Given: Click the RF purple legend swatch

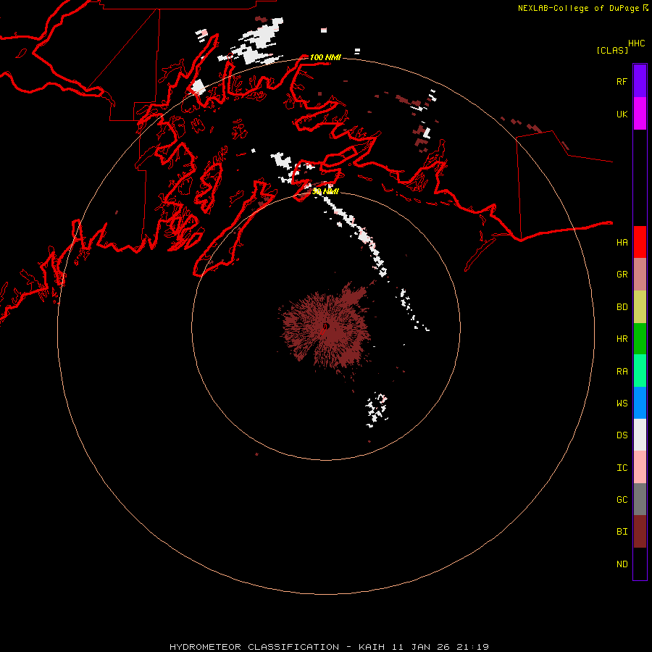Looking at the screenshot, I should tap(640, 81).
